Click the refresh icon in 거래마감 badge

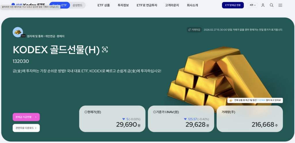pyautogui.click(x=190, y=30)
